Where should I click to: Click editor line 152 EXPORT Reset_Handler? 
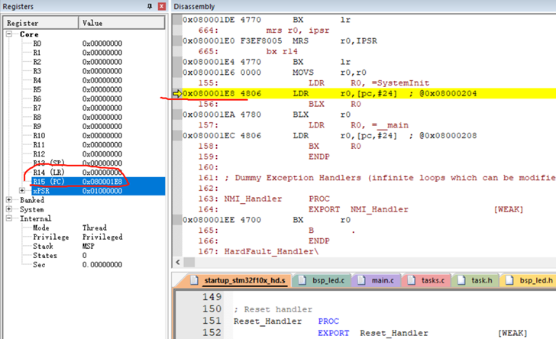point(422,333)
